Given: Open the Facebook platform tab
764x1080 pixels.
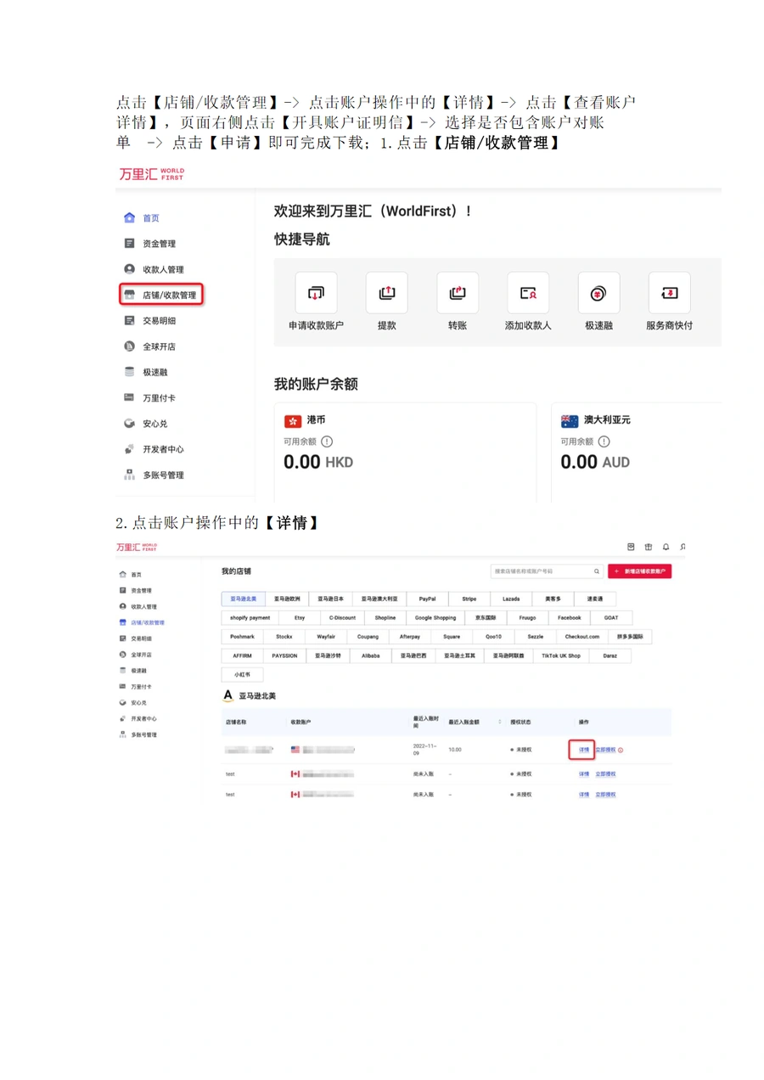Looking at the screenshot, I should pyautogui.click(x=570, y=618).
